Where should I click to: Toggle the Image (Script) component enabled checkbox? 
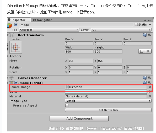(16, 82)
